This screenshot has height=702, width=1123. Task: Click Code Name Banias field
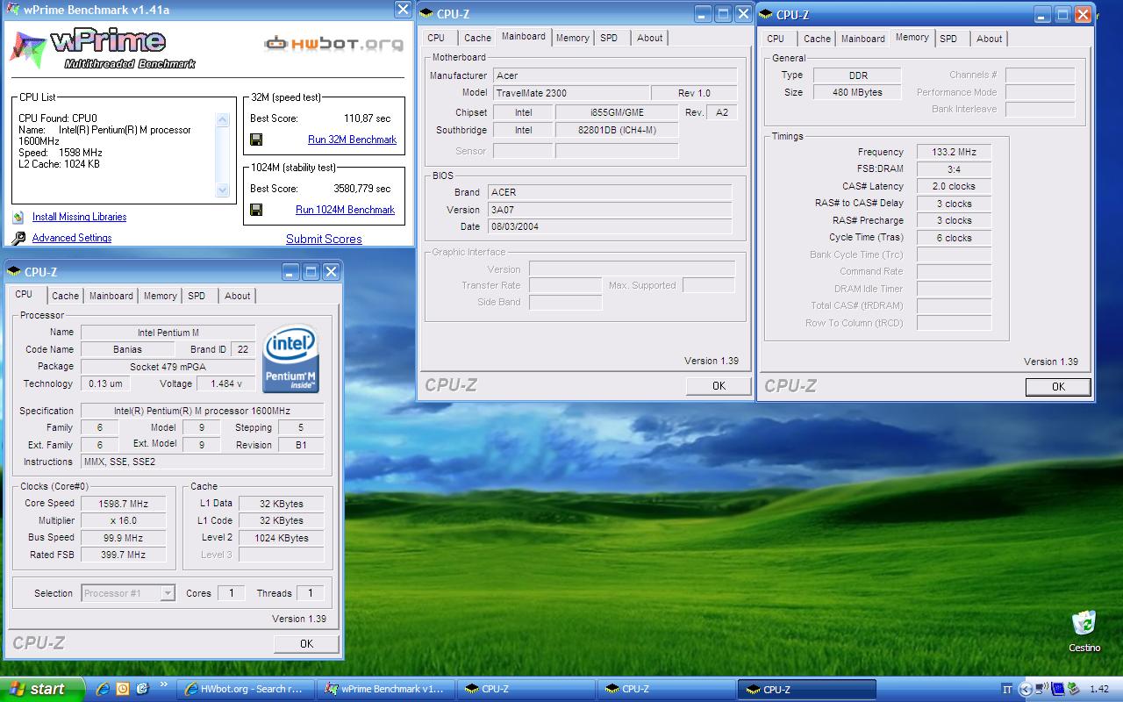(127, 349)
